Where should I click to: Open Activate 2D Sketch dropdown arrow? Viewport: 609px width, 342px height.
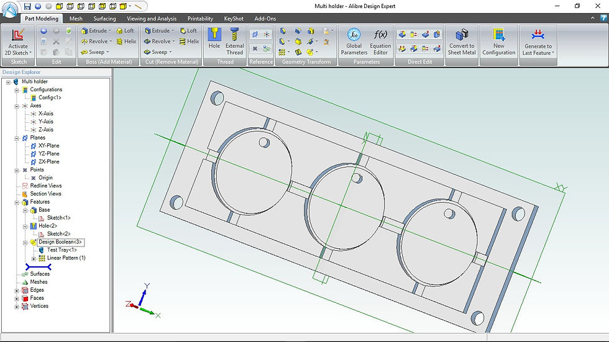30,53
